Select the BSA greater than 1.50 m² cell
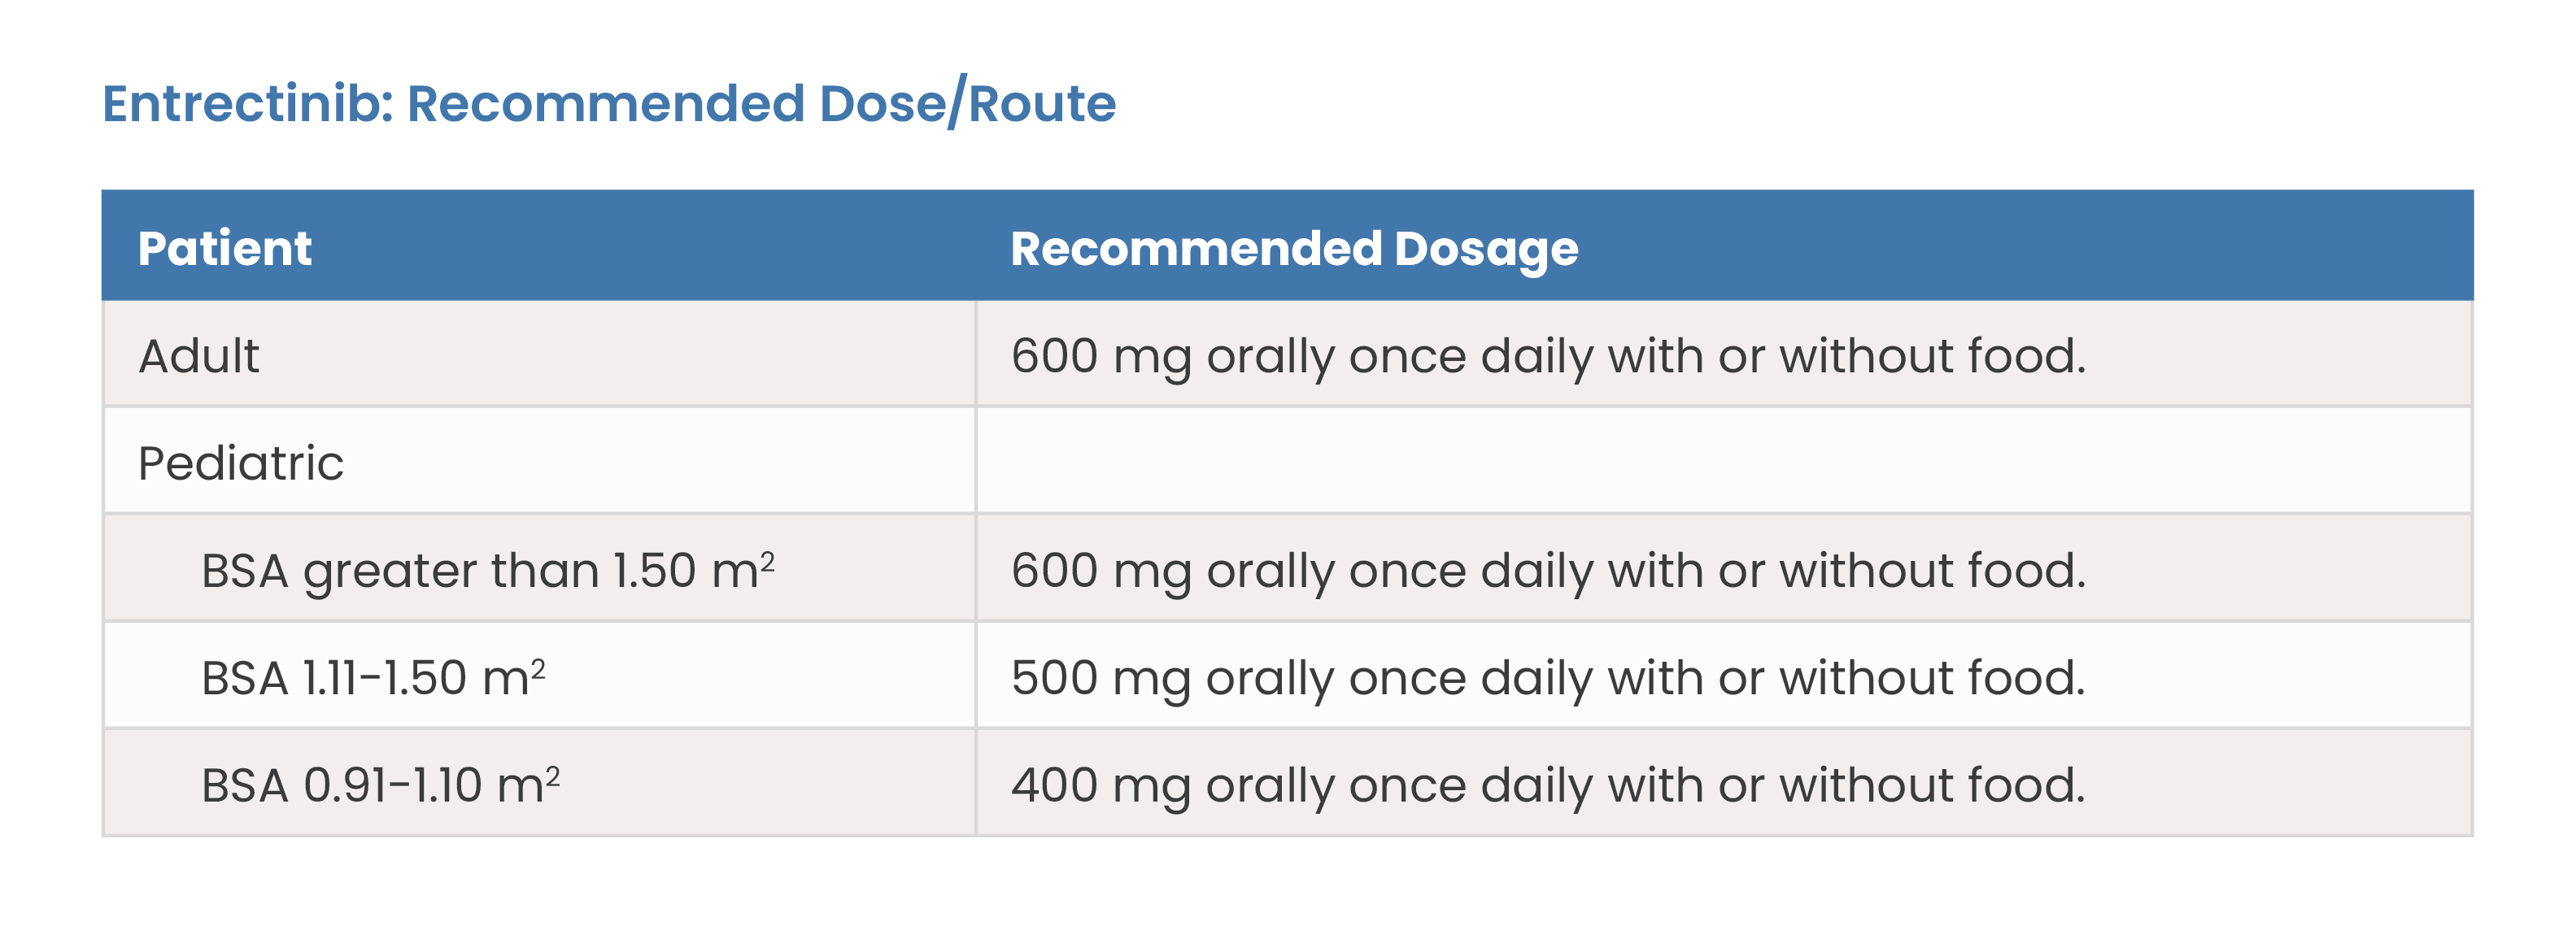Screen dimensions: 2576x952 (538, 568)
